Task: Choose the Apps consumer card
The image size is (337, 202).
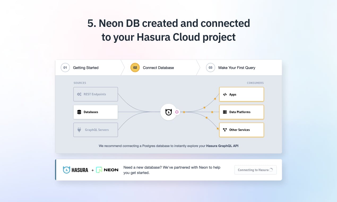Action: [241, 94]
